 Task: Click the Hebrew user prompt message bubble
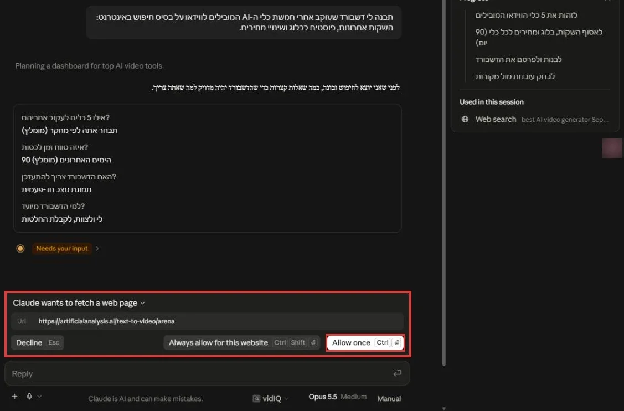[x=244, y=22]
